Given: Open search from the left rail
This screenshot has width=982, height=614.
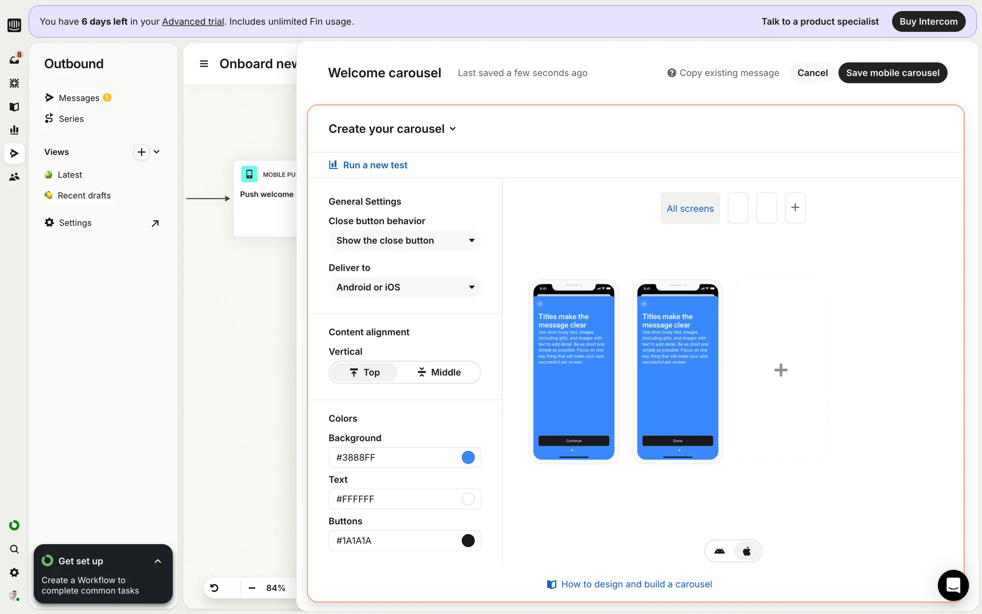Looking at the screenshot, I should click(x=14, y=549).
